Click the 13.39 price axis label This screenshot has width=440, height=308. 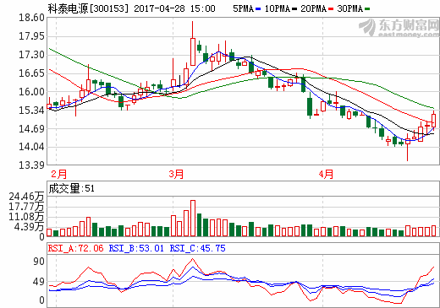[x=31, y=165]
